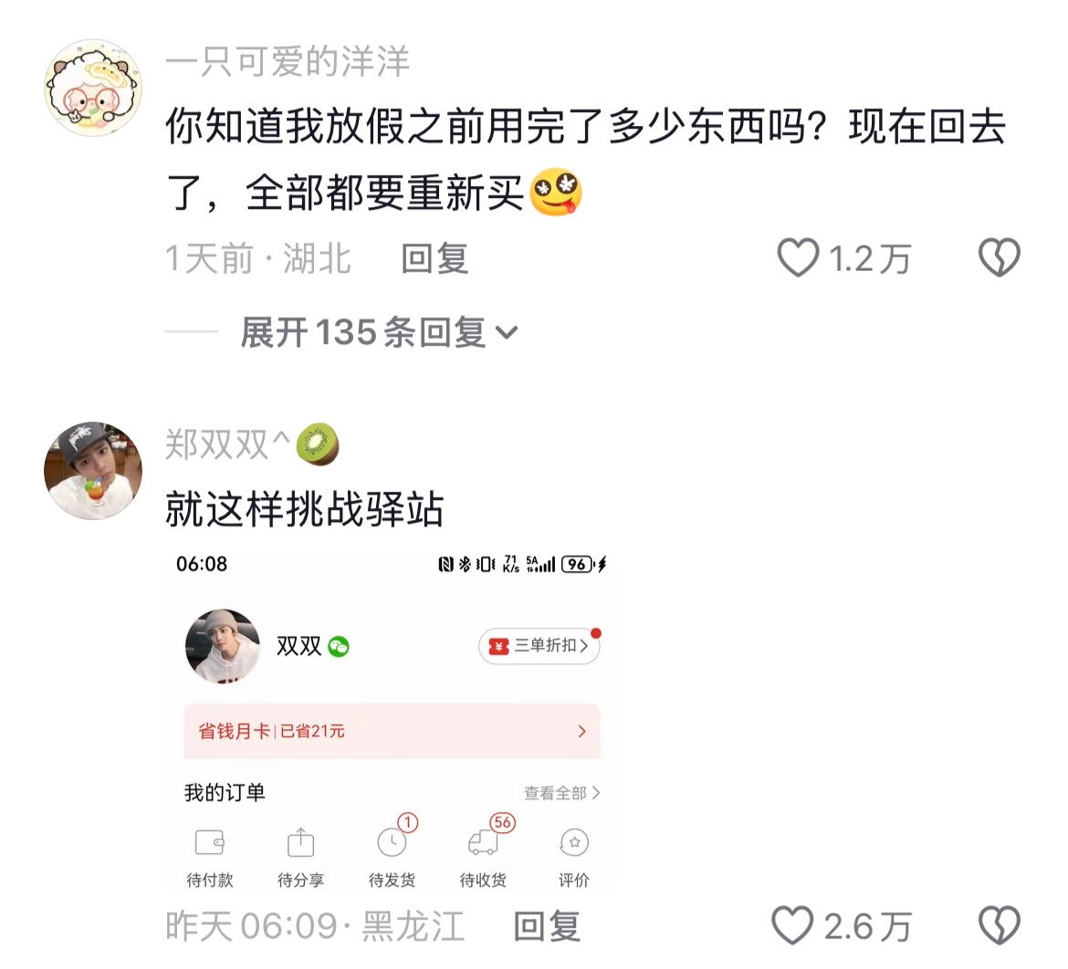
Task: Open the 三单折扣 coupon badge
Action: click(539, 646)
